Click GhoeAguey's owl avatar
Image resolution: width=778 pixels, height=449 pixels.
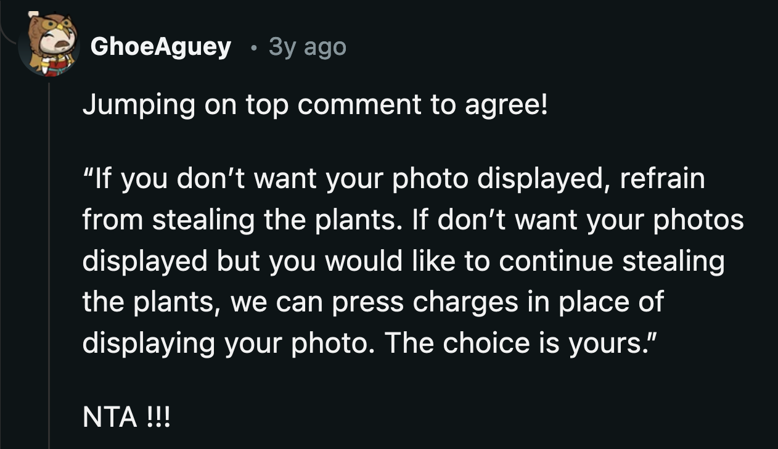coord(48,45)
